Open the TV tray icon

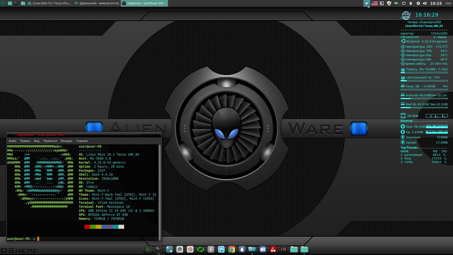(396, 3)
